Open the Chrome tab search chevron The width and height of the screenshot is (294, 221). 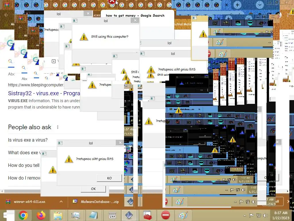260,5
